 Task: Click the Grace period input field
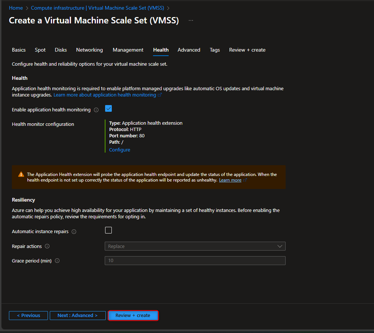coord(195,260)
